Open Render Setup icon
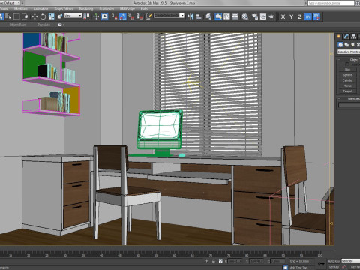360x270 pixels. [x=255, y=16]
